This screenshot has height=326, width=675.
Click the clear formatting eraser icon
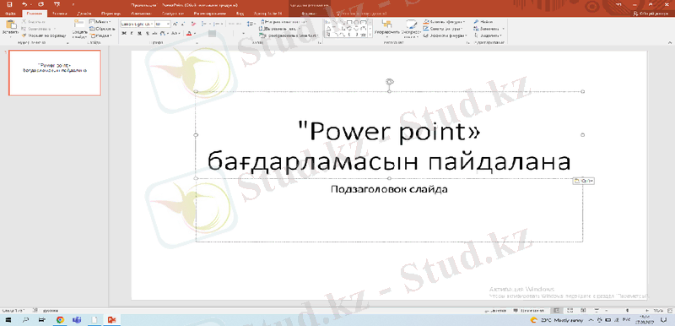point(193,24)
